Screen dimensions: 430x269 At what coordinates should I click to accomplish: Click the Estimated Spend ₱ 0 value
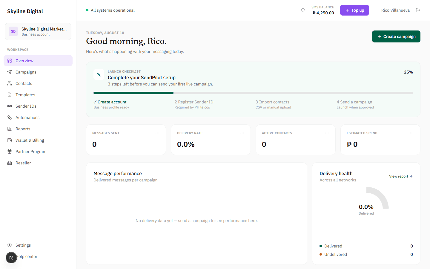[352, 144]
